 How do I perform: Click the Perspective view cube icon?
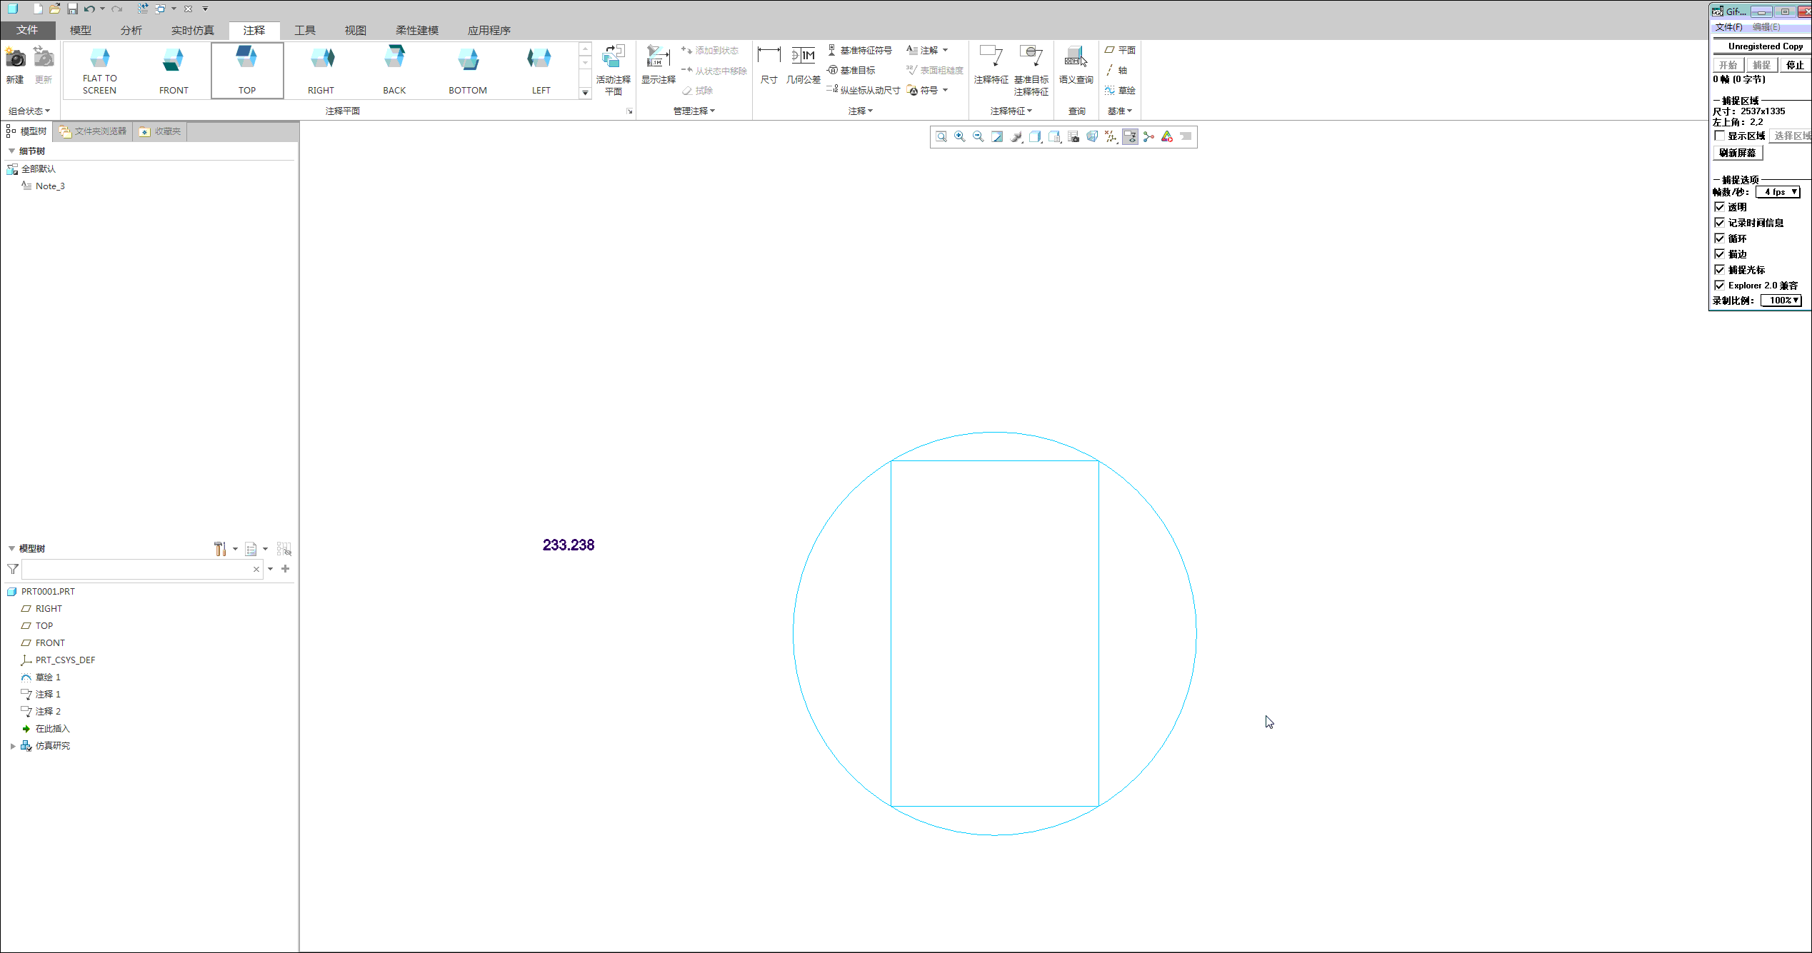pyautogui.click(x=1092, y=136)
